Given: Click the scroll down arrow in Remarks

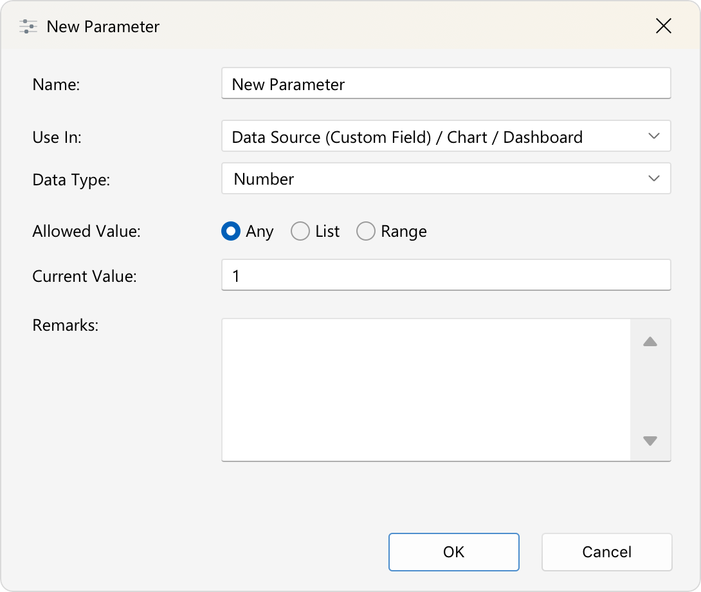Looking at the screenshot, I should click(650, 441).
